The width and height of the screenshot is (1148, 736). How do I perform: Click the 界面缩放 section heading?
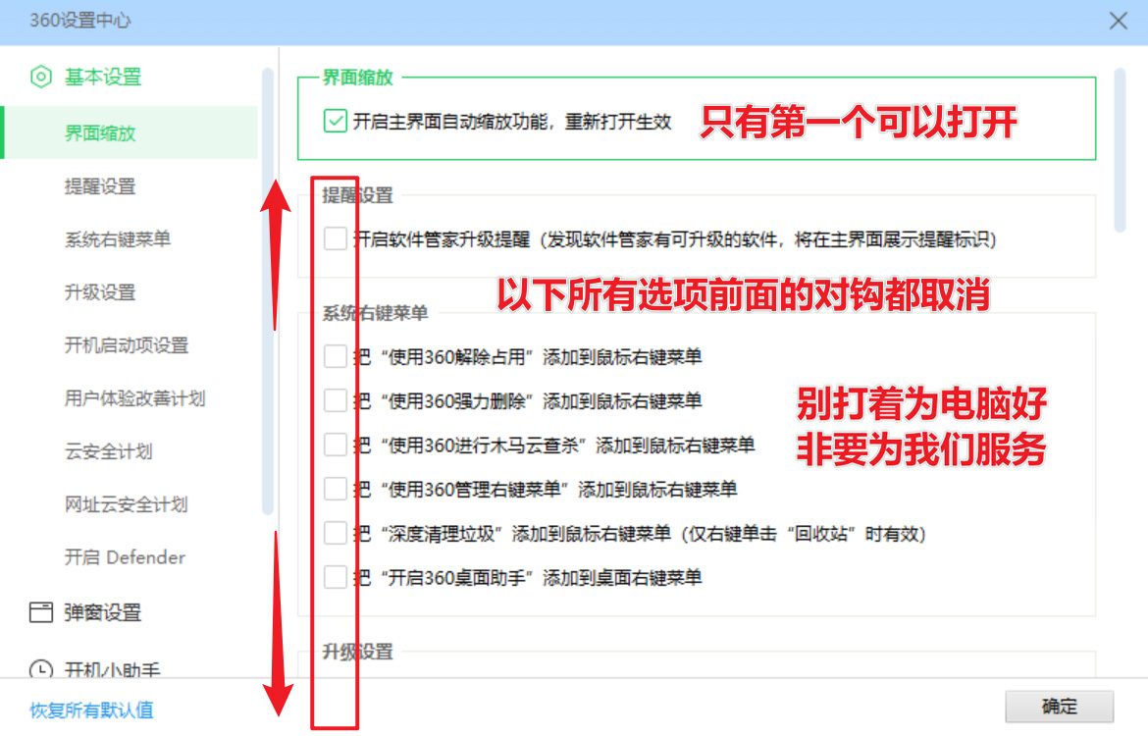[x=358, y=77]
